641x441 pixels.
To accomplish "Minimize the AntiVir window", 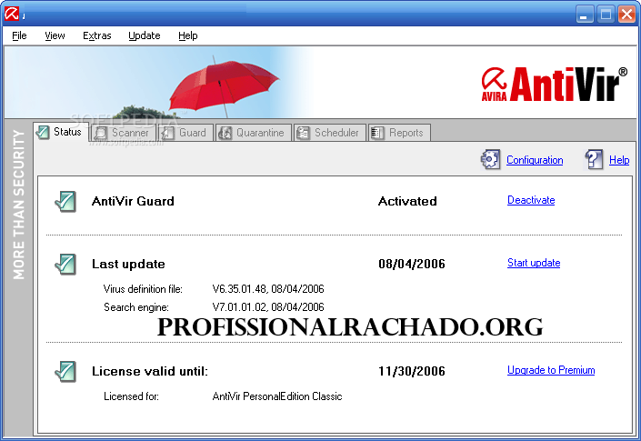I will tap(585, 15).
